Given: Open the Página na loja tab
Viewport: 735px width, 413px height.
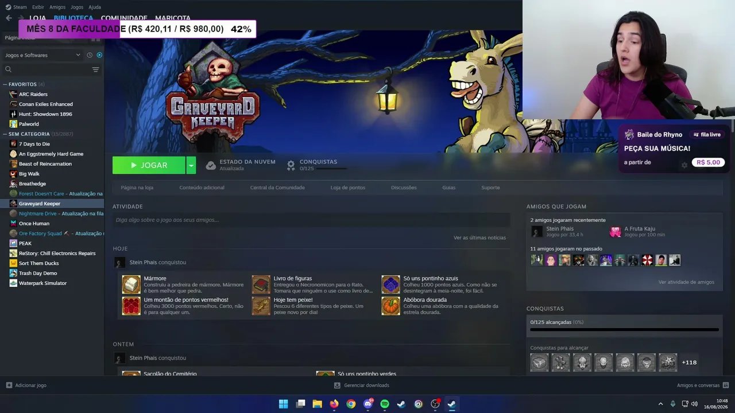Looking at the screenshot, I should [137, 188].
